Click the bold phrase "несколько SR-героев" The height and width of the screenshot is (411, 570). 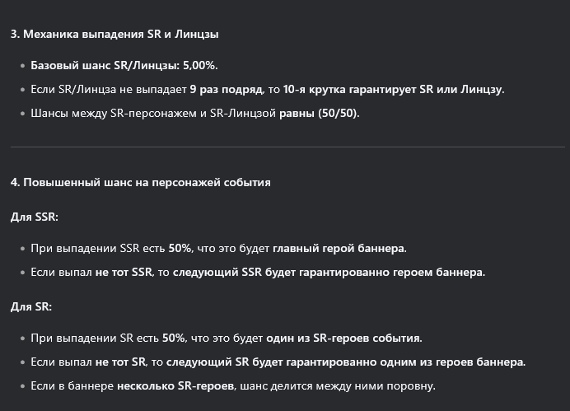pos(176,385)
